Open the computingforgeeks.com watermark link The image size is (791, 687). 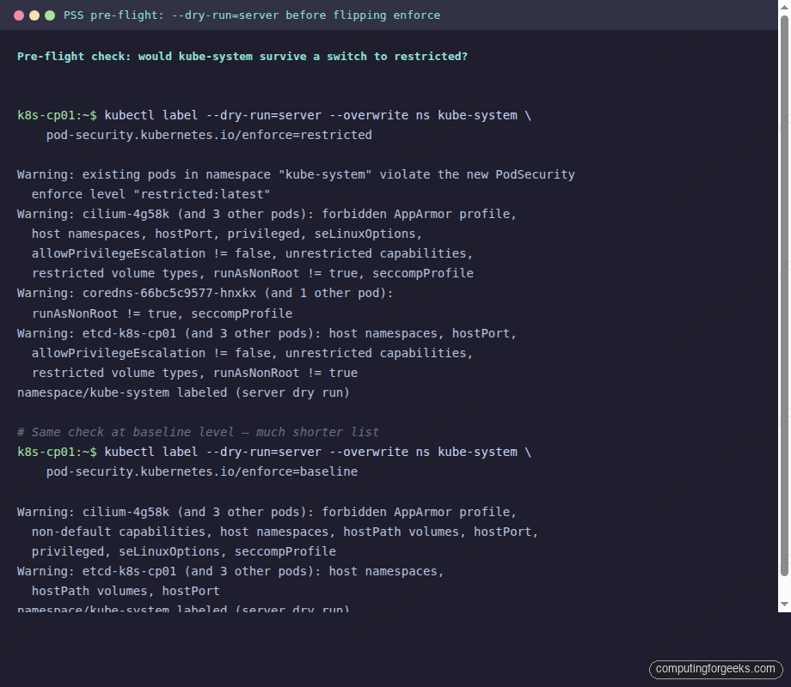coord(714,668)
